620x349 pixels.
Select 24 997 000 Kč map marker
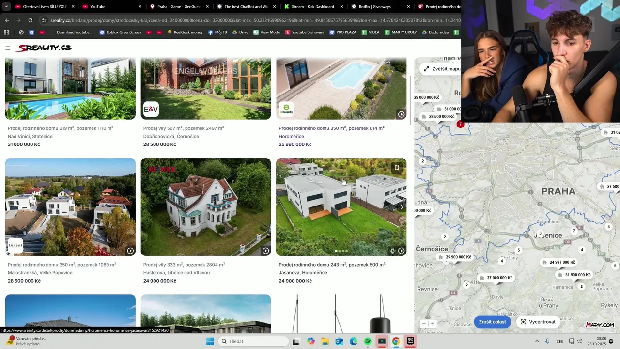click(558, 262)
